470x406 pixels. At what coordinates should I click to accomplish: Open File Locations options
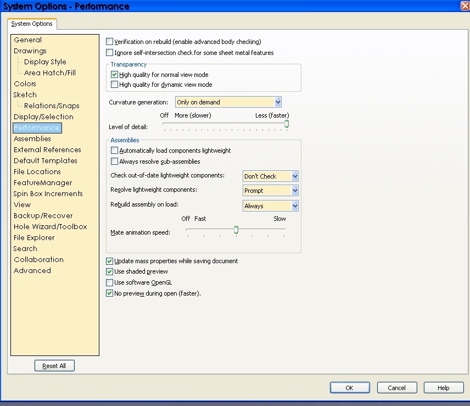click(x=37, y=172)
